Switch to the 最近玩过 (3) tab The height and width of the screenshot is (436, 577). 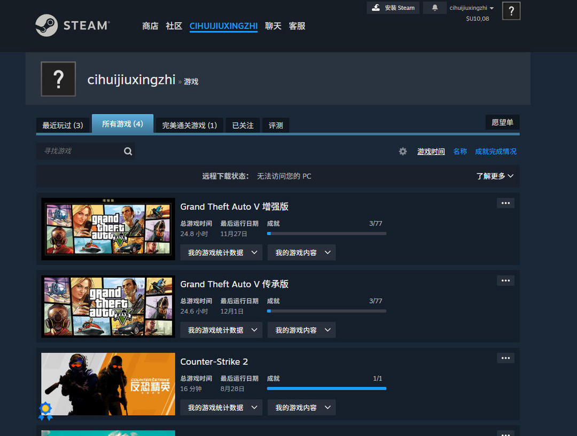[x=63, y=125]
